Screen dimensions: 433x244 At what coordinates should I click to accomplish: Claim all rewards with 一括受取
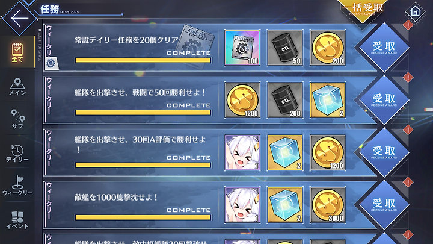pyautogui.click(x=363, y=10)
